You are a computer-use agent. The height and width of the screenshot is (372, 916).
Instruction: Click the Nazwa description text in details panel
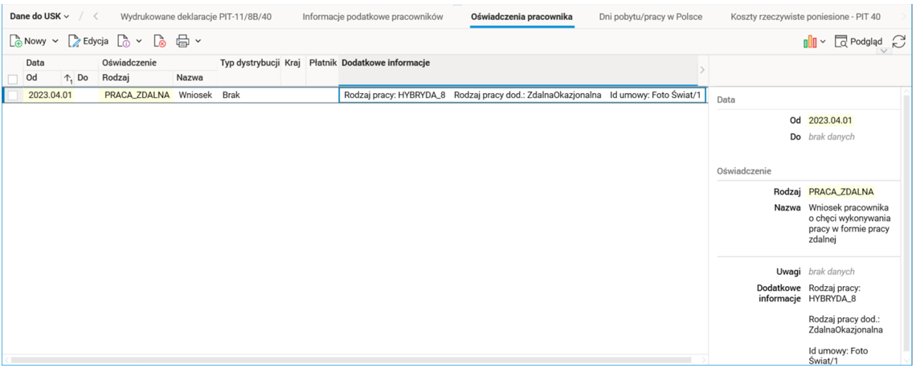[x=849, y=223]
